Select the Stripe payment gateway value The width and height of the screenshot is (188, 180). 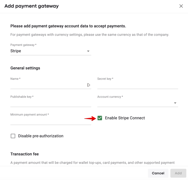tap(16, 51)
